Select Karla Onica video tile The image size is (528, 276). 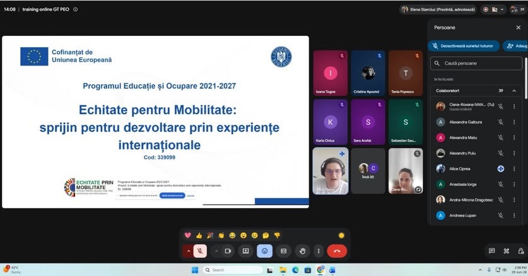331,122
